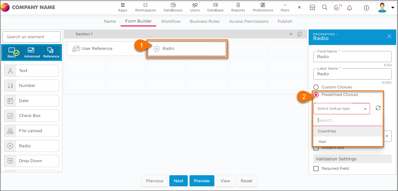Toggle the HiddenField checkbox
398x191 pixels.
click(x=316, y=148)
